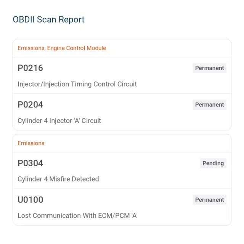Click the P0304 row in Emissions card
Image resolution: width=244 pixels, height=244 pixels.
[122, 170]
